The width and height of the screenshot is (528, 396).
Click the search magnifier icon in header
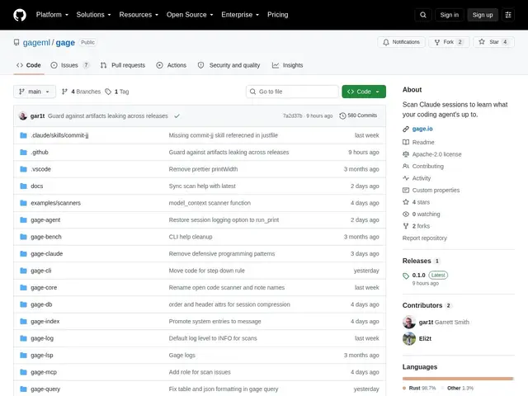pyautogui.click(x=423, y=15)
